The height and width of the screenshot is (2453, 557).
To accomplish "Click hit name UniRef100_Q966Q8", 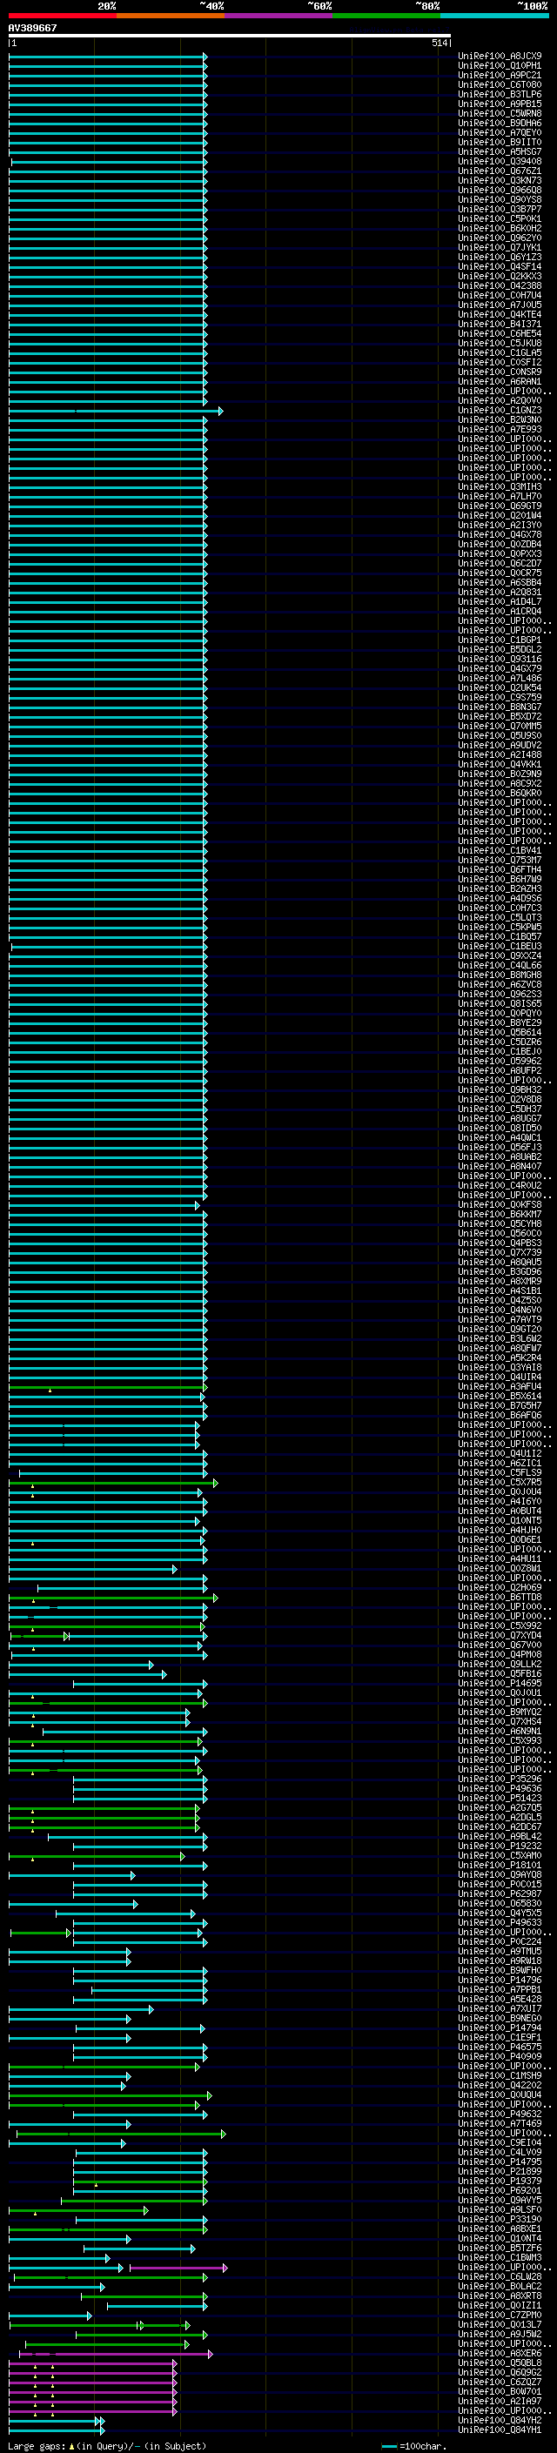I will click(x=500, y=190).
